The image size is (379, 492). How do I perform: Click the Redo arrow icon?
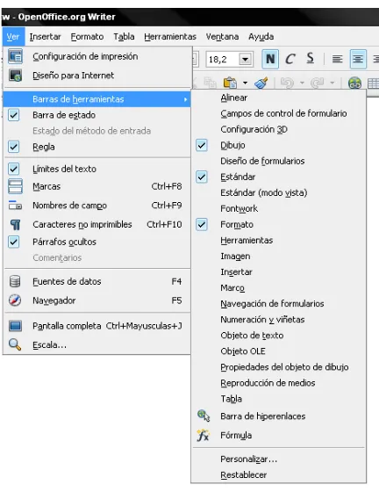pos(317,83)
